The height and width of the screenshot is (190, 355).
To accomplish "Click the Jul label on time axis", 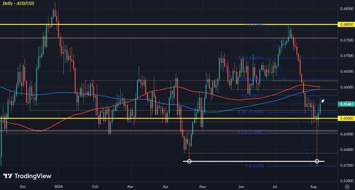I will click(x=276, y=187).
